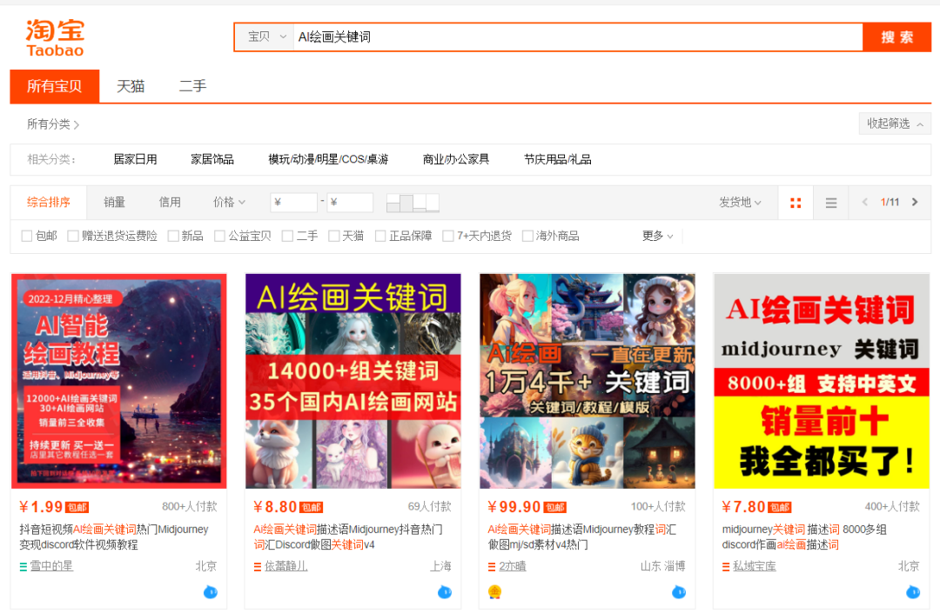Collapse filters with 收起筛选

(895, 123)
